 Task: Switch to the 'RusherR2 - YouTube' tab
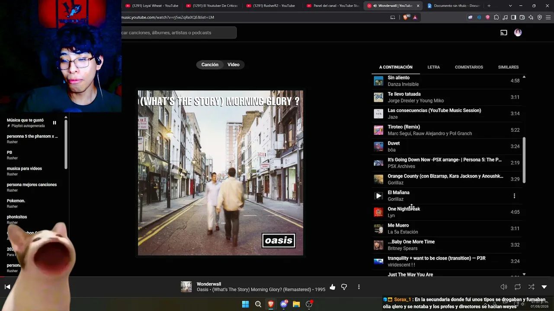coord(272,6)
